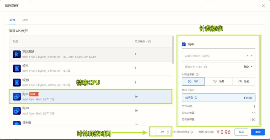Click the 总节点数 value 1
This screenshot has height=140, width=270.
pos(254,106)
